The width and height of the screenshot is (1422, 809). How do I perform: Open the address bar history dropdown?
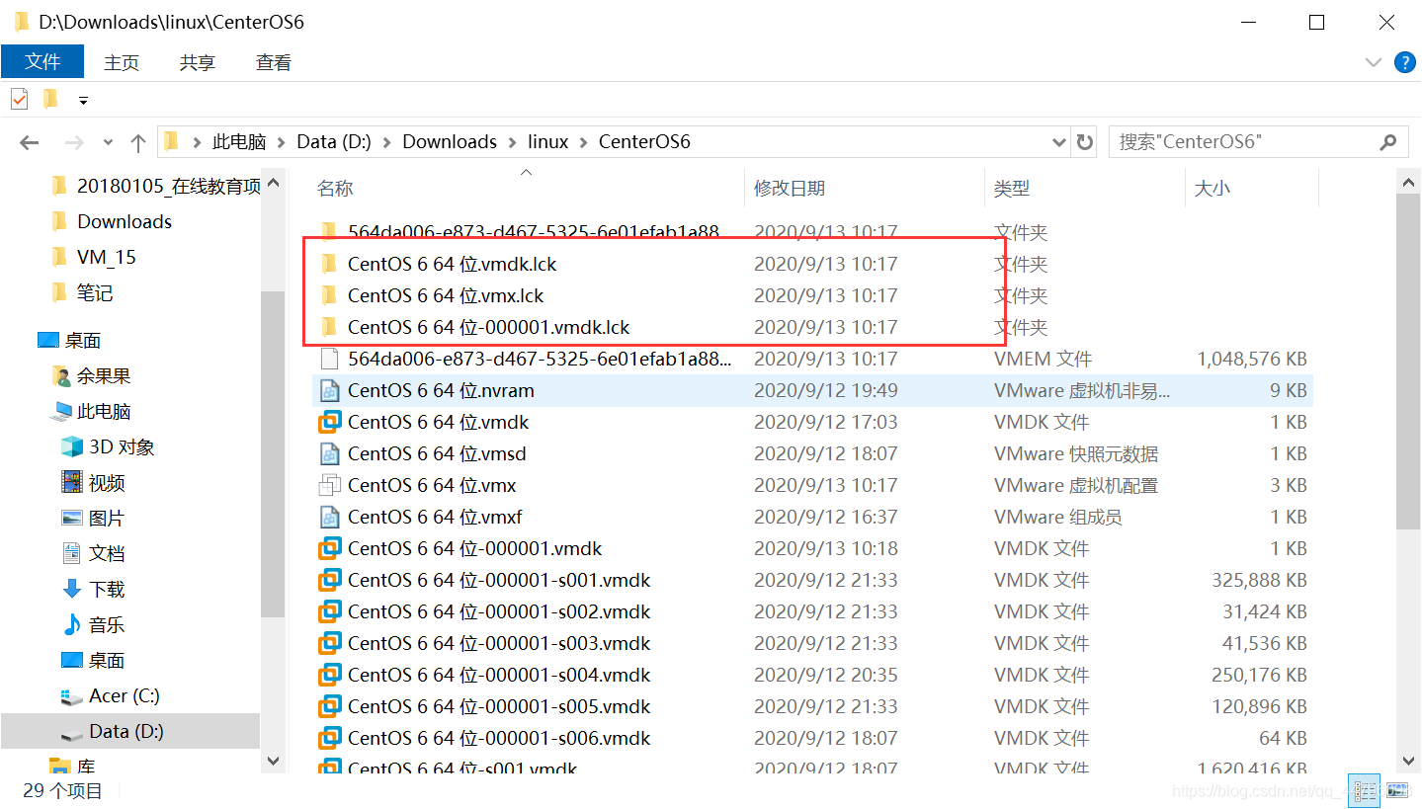click(x=1058, y=142)
